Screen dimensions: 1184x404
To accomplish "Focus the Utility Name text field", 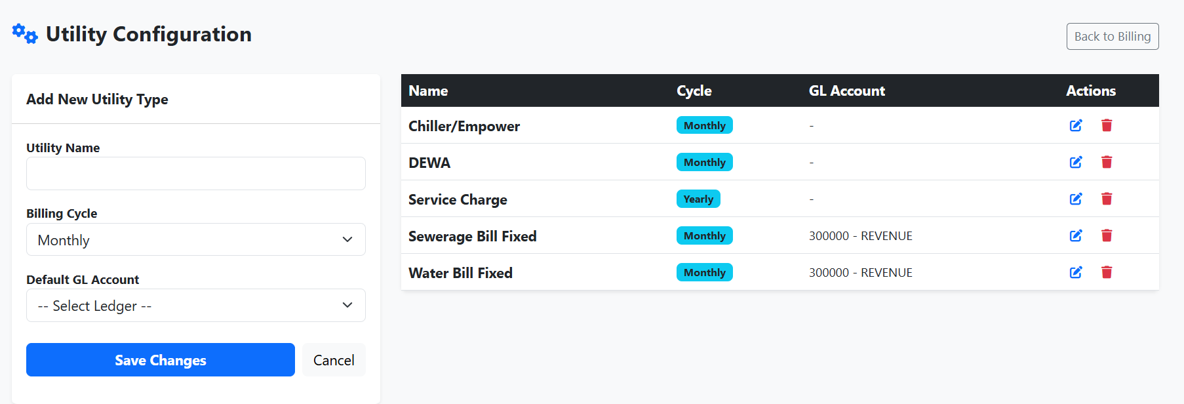I will [x=196, y=174].
